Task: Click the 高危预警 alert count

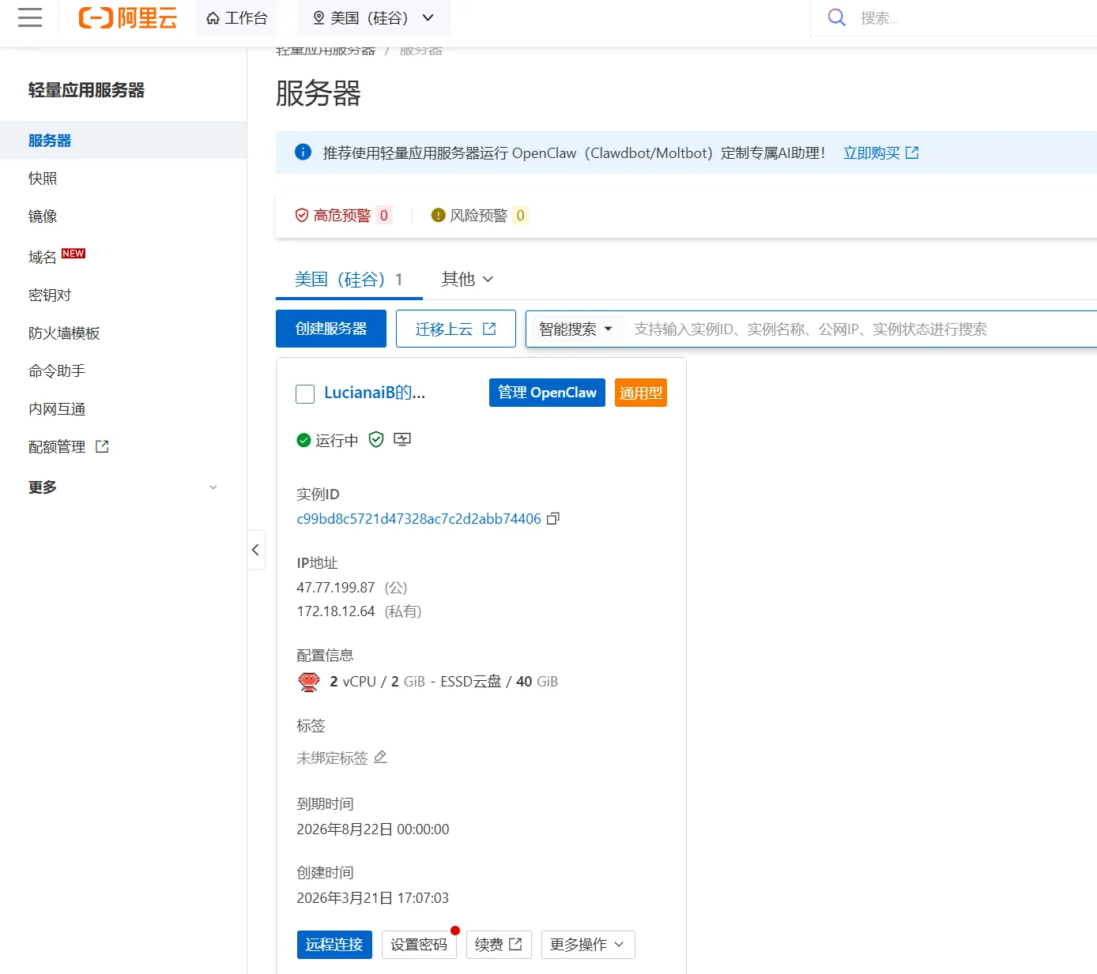Action: pos(384,215)
